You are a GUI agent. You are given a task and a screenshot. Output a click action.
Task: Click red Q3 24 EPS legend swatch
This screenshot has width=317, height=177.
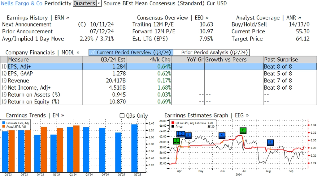click(x=173, y=123)
